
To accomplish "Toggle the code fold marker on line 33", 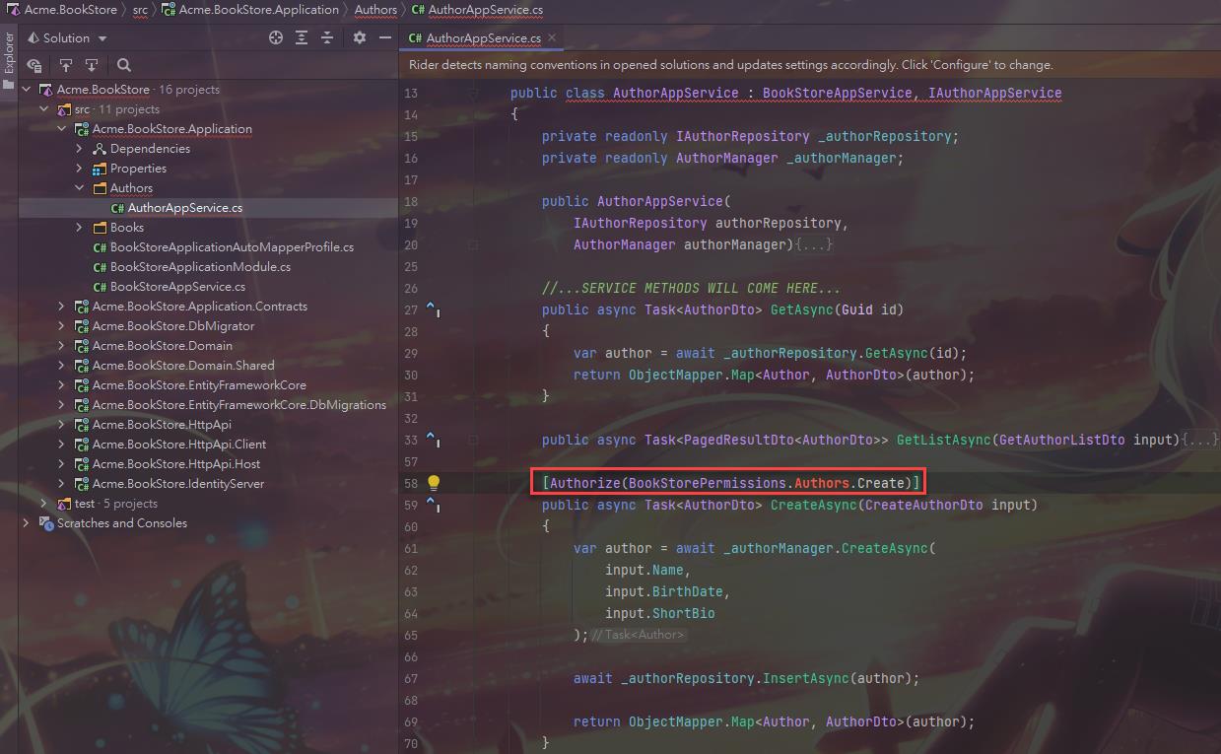I will tap(473, 440).
